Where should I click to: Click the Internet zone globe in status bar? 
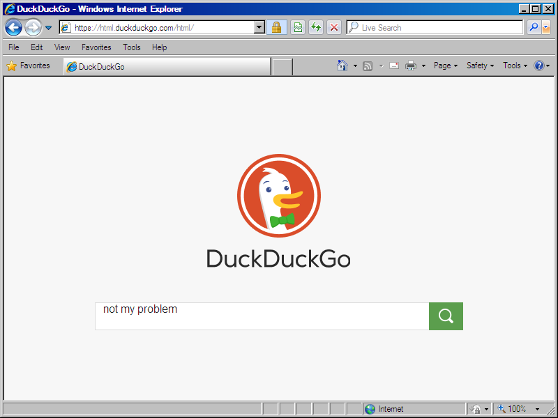tap(370, 409)
